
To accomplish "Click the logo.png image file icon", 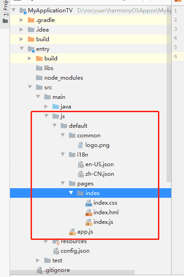I will click(80, 145).
